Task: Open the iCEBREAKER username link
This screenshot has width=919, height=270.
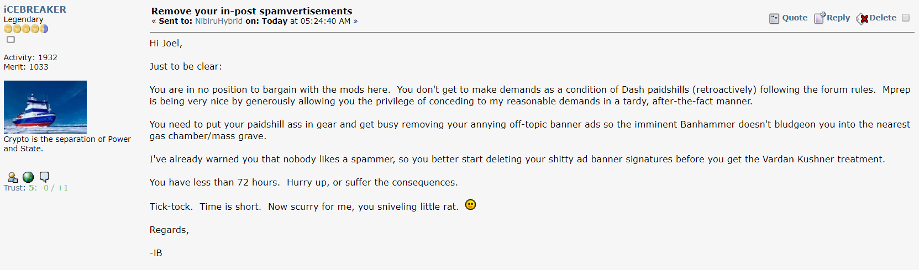Action: click(35, 9)
